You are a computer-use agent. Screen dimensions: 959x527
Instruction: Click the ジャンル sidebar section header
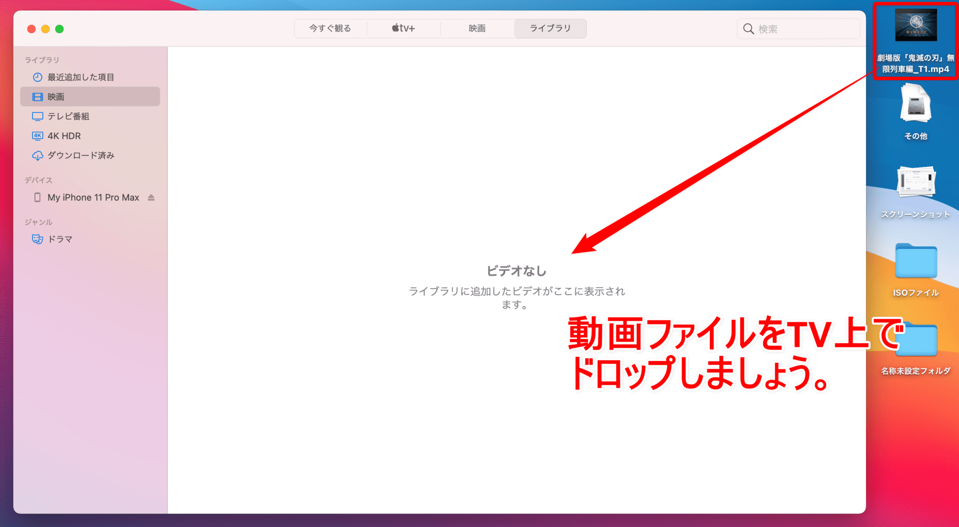pyautogui.click(x=38, y=222)
